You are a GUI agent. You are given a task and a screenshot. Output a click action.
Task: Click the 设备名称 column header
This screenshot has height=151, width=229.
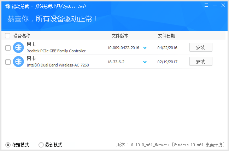pos(22,36)
